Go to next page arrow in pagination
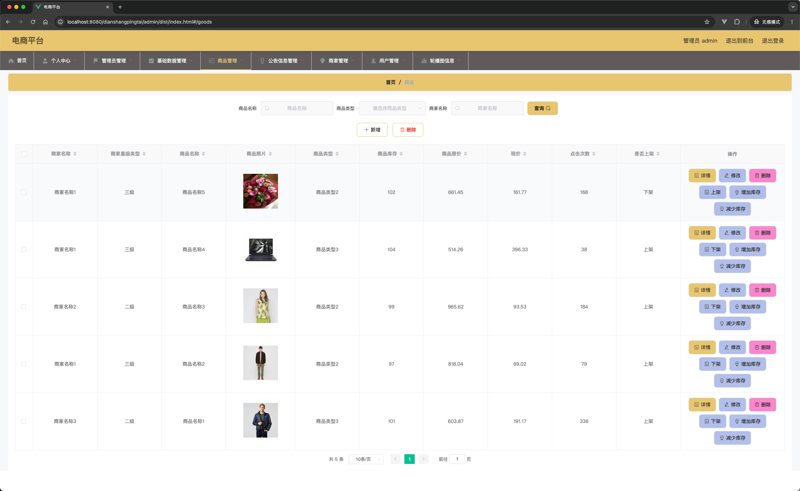Screen dimensions: 800x491 click(x=423, y=459)
